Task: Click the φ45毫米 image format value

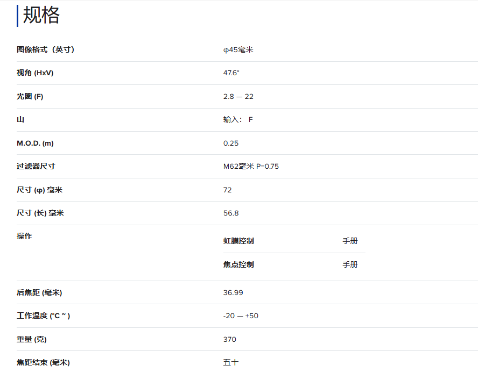Action: [238, 49]
